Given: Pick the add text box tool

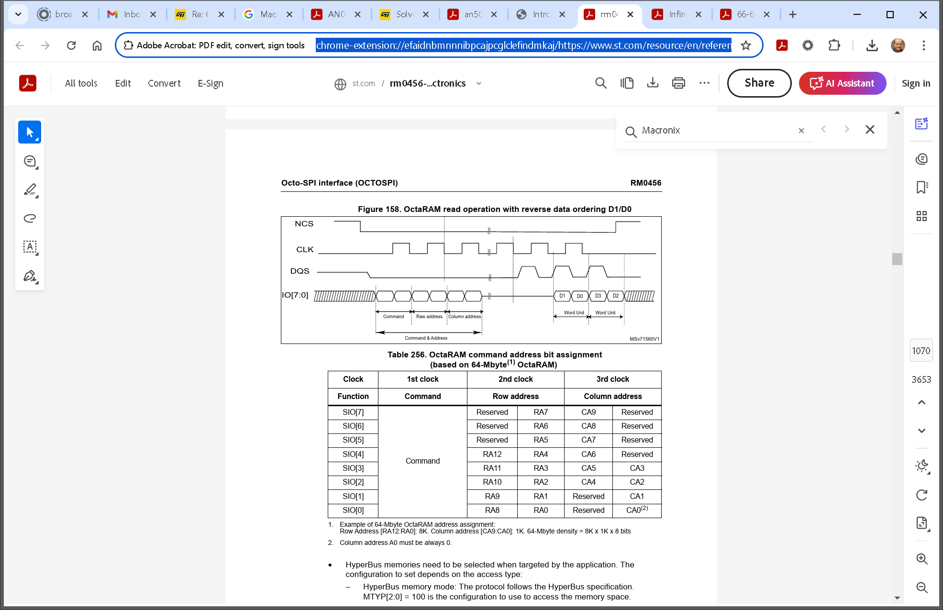Looking at the screenshot, I should click(x=30, y=247).
